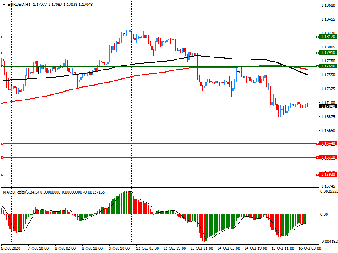Click the MACD scale bottom value -0.004192
The image size is (338, 253).
(x=329, y=242)
